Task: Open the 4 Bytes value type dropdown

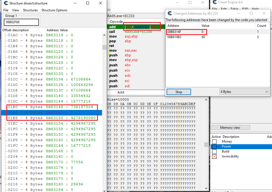Action: point(244,92)
